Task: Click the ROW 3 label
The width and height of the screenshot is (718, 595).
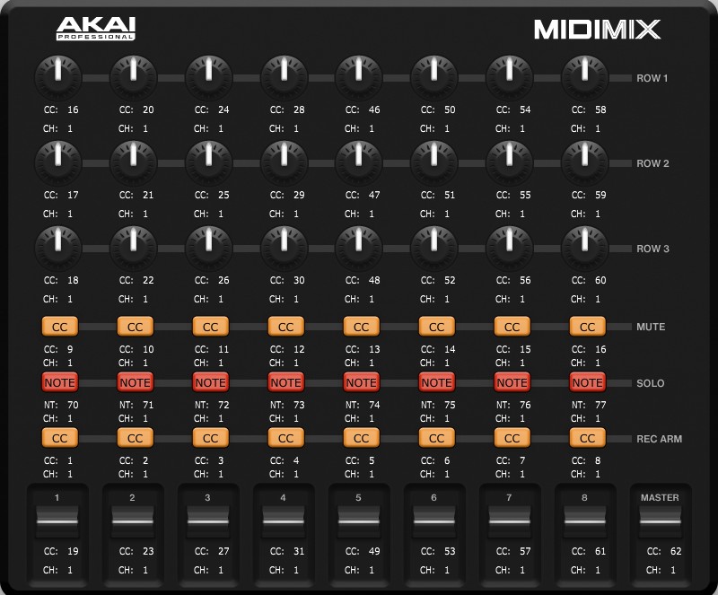Action: point(652,249)
